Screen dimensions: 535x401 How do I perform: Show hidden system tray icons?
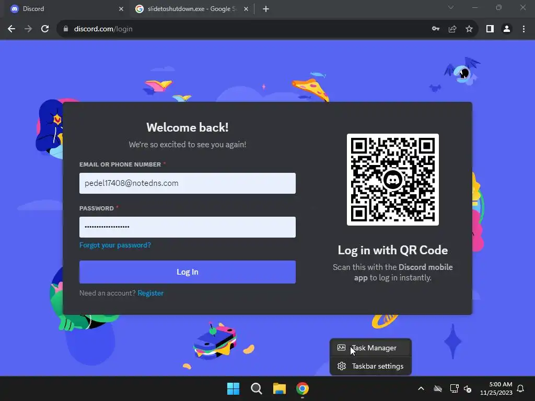[x=421, y=388]
